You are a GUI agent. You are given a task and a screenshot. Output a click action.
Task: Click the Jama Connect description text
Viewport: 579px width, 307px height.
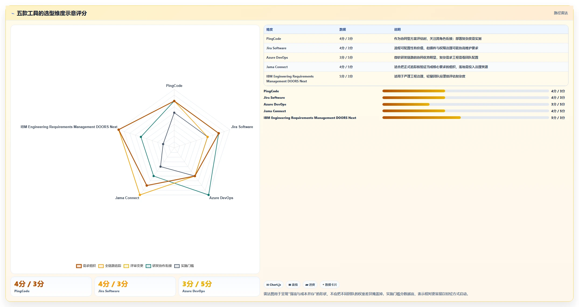pyautogui.click(x=441, y=67)
